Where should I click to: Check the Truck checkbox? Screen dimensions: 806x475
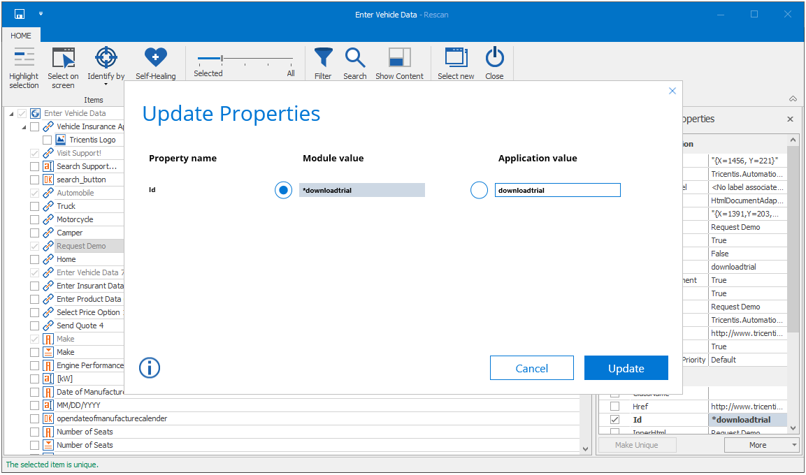[34, 207]
